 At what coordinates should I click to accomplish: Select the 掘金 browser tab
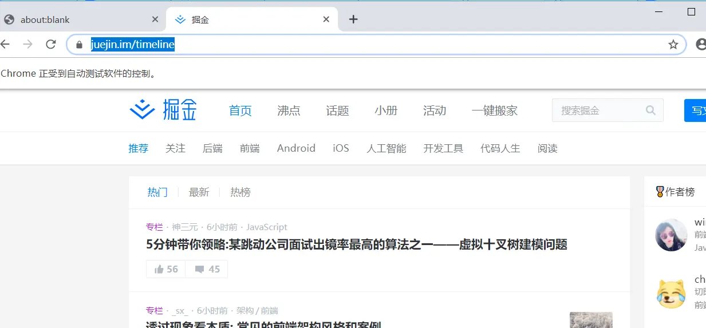click(252, 19)
